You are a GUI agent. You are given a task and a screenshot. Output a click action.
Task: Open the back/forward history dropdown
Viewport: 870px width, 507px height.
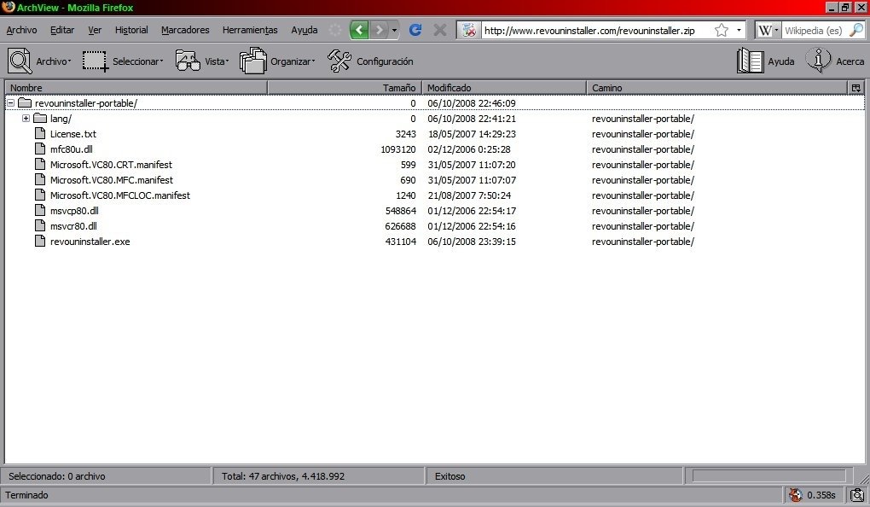coord(395,30)
